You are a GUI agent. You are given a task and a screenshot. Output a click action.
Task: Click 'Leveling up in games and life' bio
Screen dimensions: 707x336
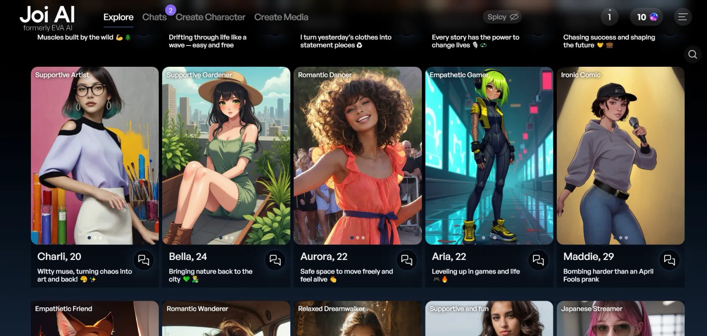[475, 275]
